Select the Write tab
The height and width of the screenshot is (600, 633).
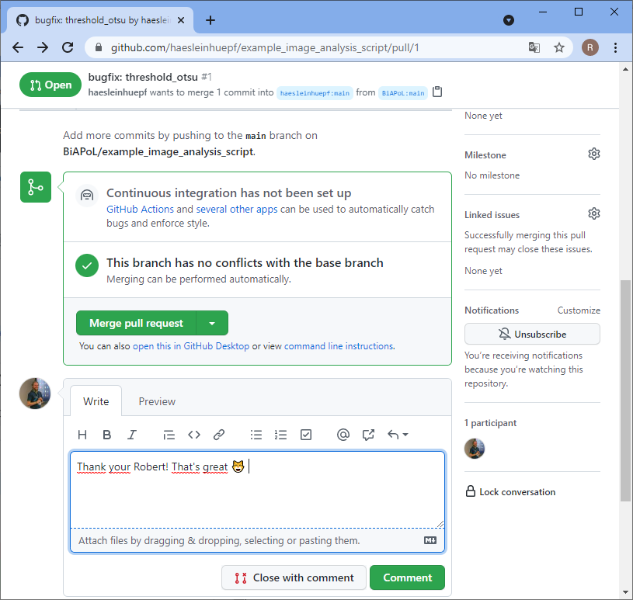coord(96,401)
